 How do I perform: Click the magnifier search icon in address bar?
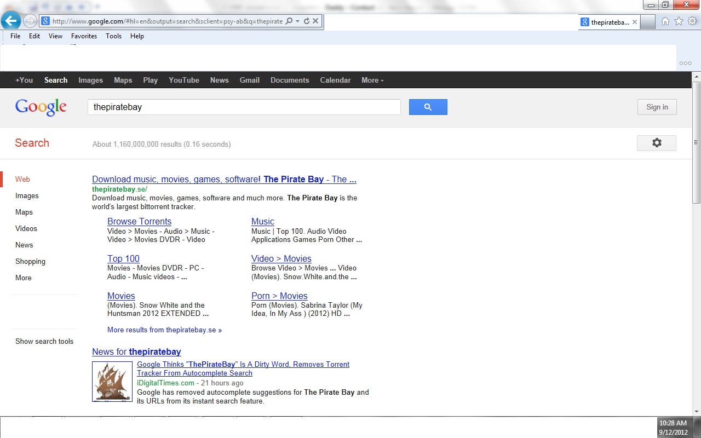(289, 21)
